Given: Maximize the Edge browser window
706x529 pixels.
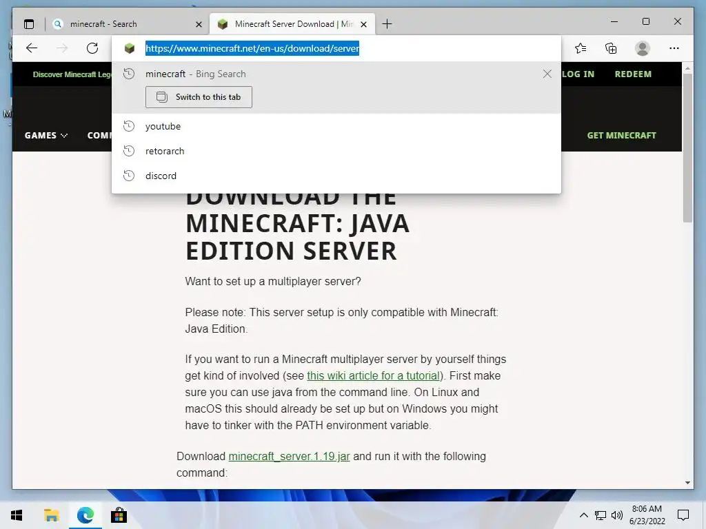Looking at the screenshot, I should coord(645,21).
